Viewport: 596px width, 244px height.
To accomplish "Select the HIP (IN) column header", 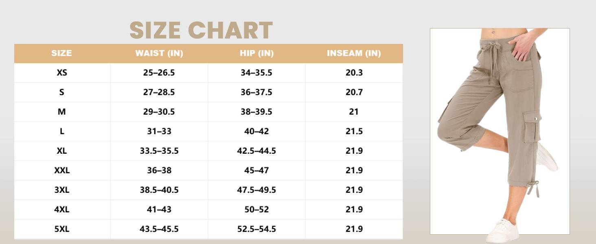I will [256, 53].
